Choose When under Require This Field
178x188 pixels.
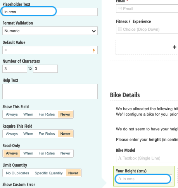[x=28, y=134]
